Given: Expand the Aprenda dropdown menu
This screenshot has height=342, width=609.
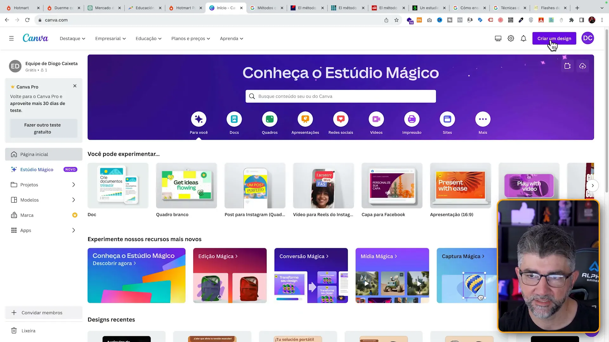Looking at the screenshot, I should pos(232,38).
